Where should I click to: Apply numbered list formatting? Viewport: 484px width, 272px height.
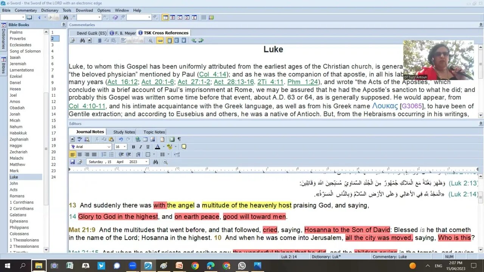[104, 155]
